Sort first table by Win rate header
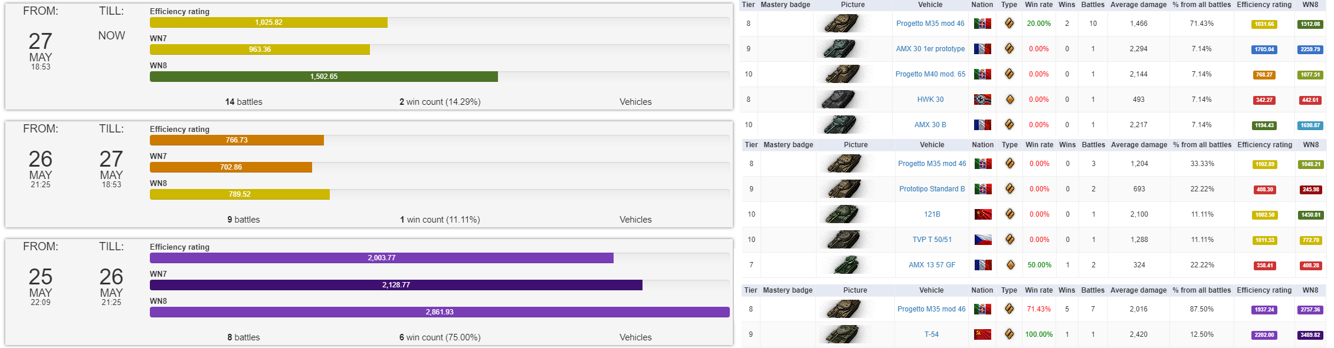 tap(1039, 5)
